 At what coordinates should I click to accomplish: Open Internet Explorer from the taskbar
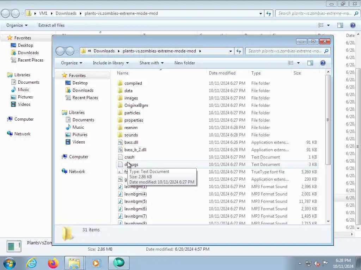[31, 263]
